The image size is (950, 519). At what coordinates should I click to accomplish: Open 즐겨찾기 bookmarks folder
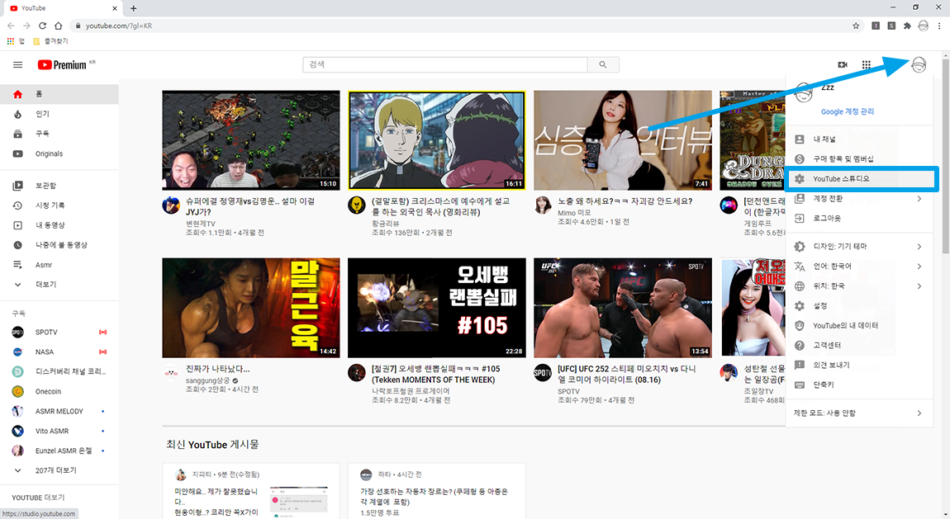[x=50, y=41]
